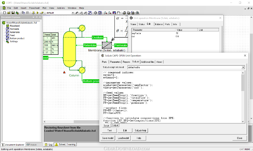Click the Distillate stream label
The width and height of the screenshot is (253, 151).
98,37
